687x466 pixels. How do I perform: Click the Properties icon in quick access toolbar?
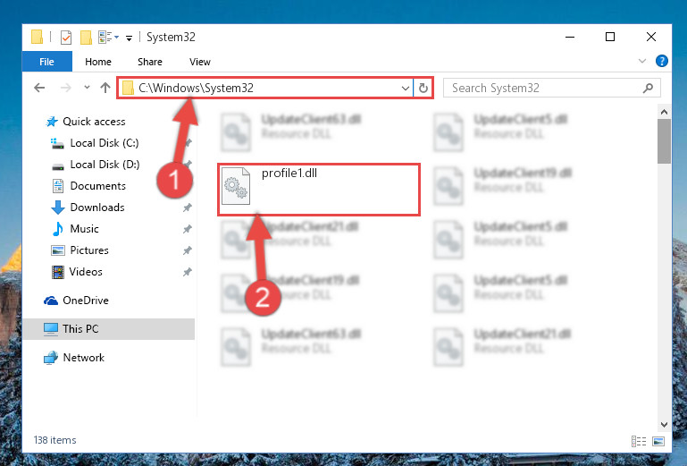tap(66, 38)
